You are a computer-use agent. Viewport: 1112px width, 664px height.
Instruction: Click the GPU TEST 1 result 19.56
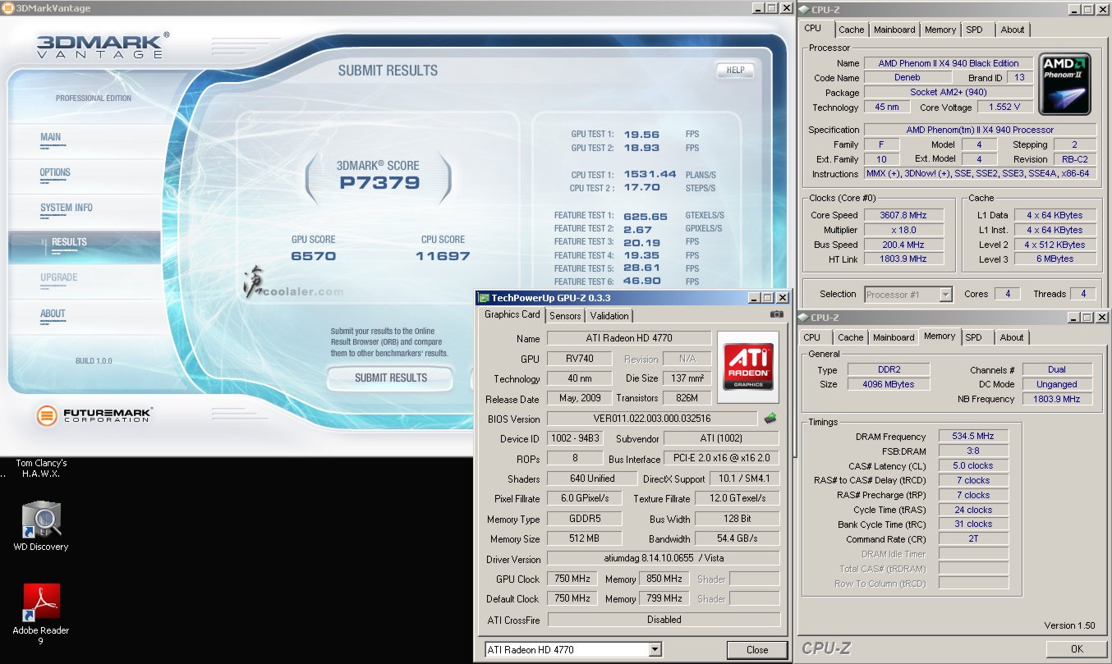pos(641,135)
